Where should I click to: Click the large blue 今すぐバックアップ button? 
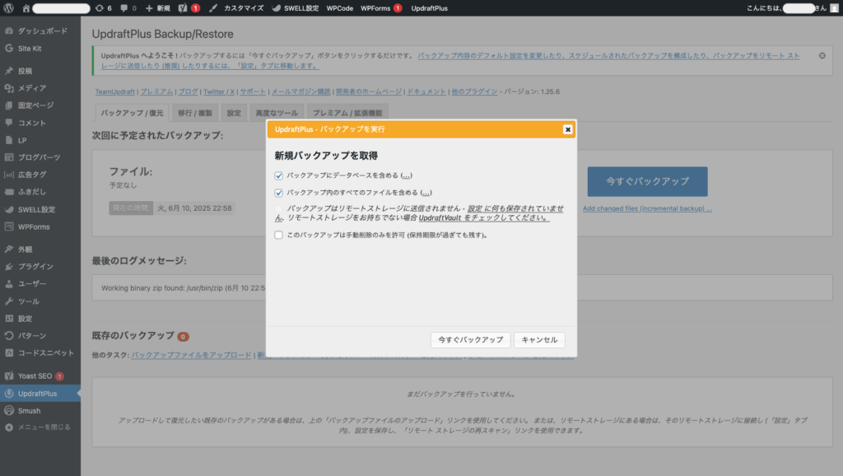click(x=647, y=182)
